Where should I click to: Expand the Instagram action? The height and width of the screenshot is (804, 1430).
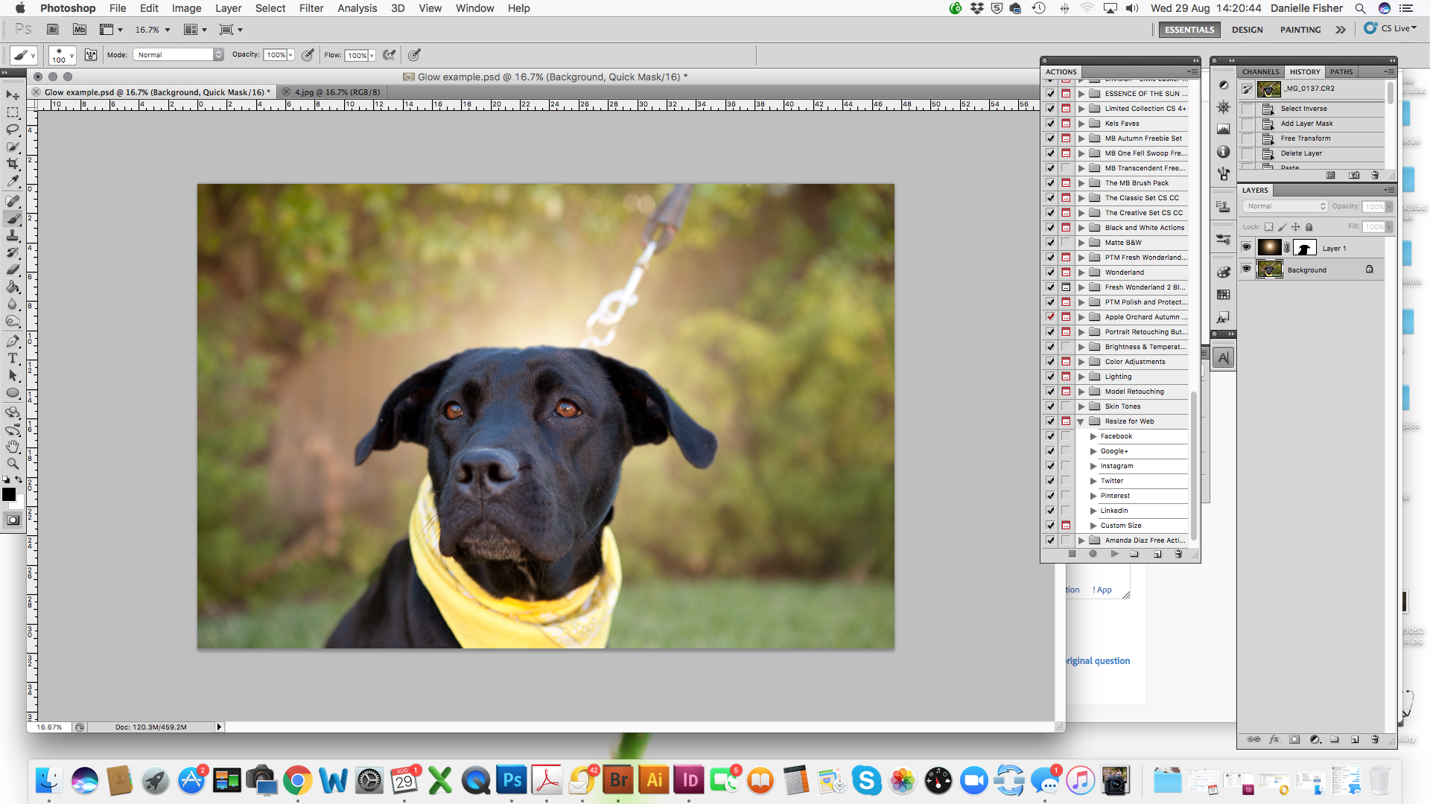tap(1093, 466)
